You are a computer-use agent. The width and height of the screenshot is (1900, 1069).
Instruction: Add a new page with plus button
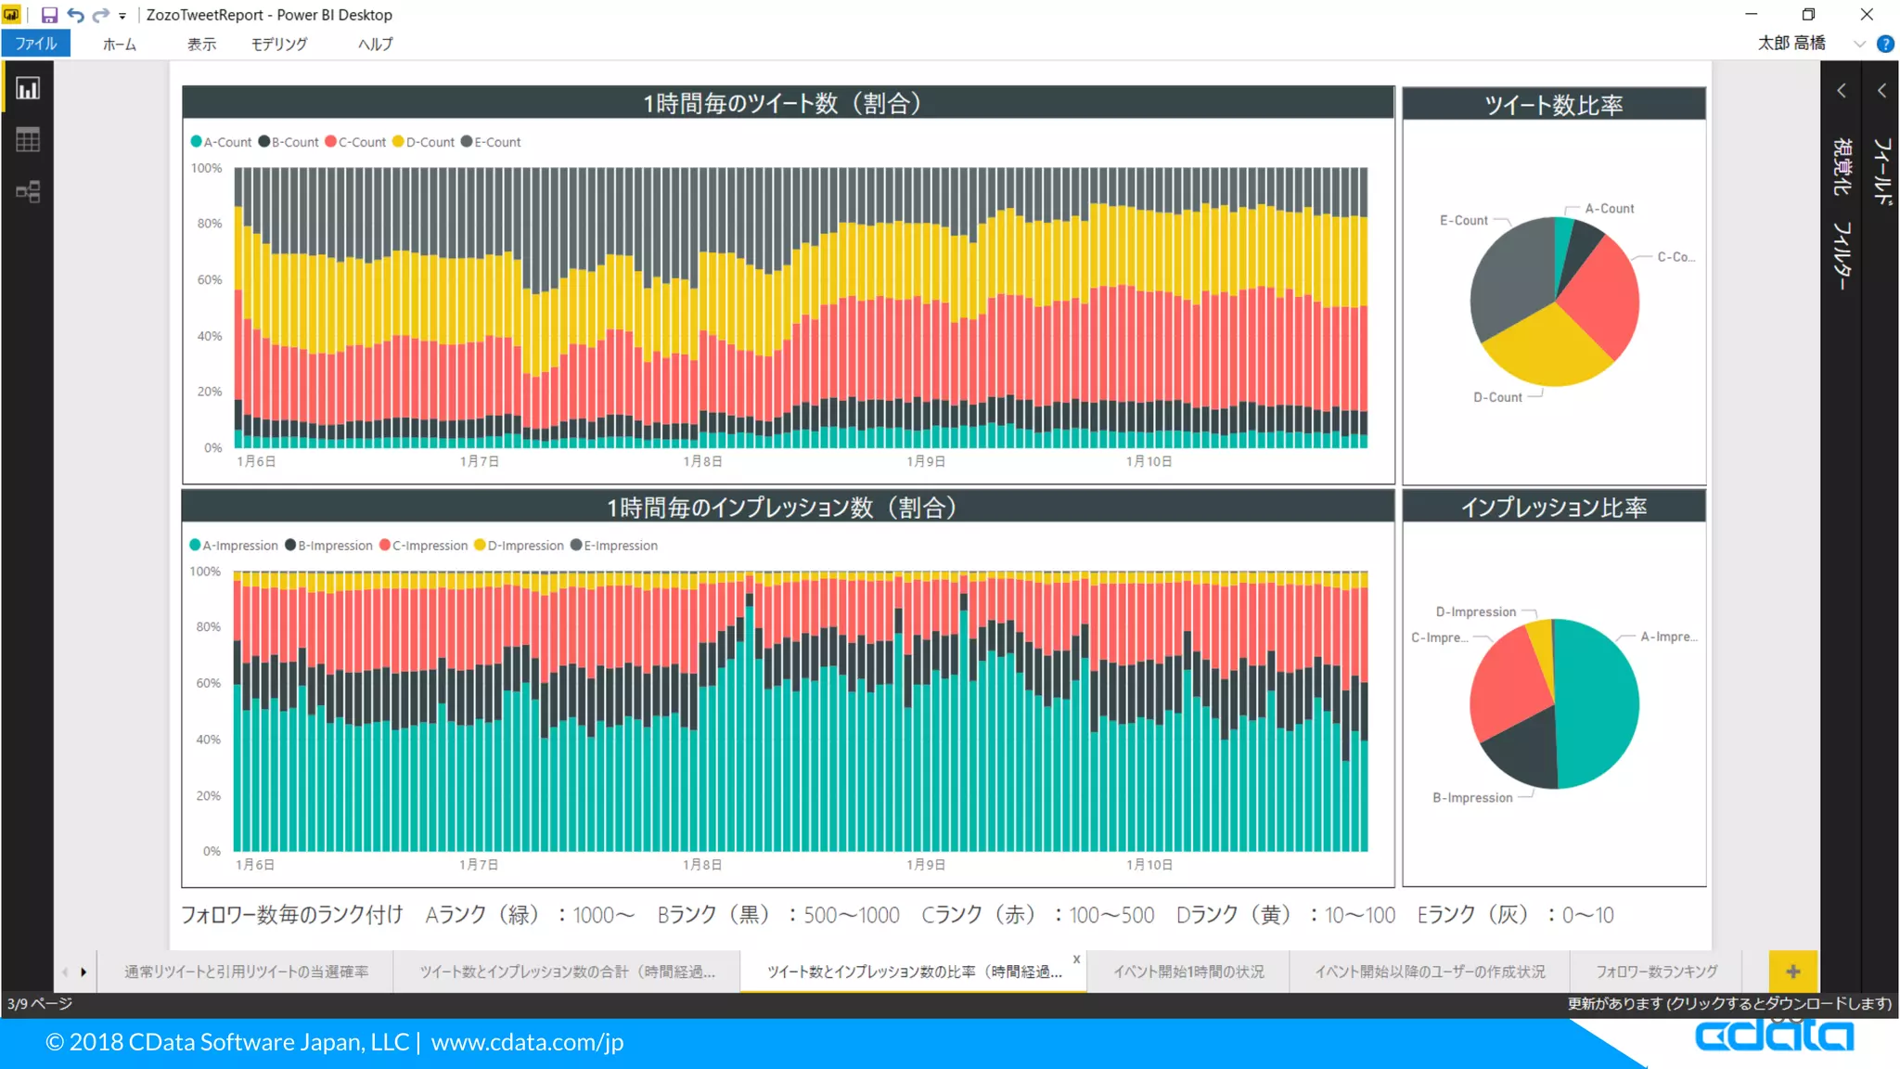(1792, 972)
